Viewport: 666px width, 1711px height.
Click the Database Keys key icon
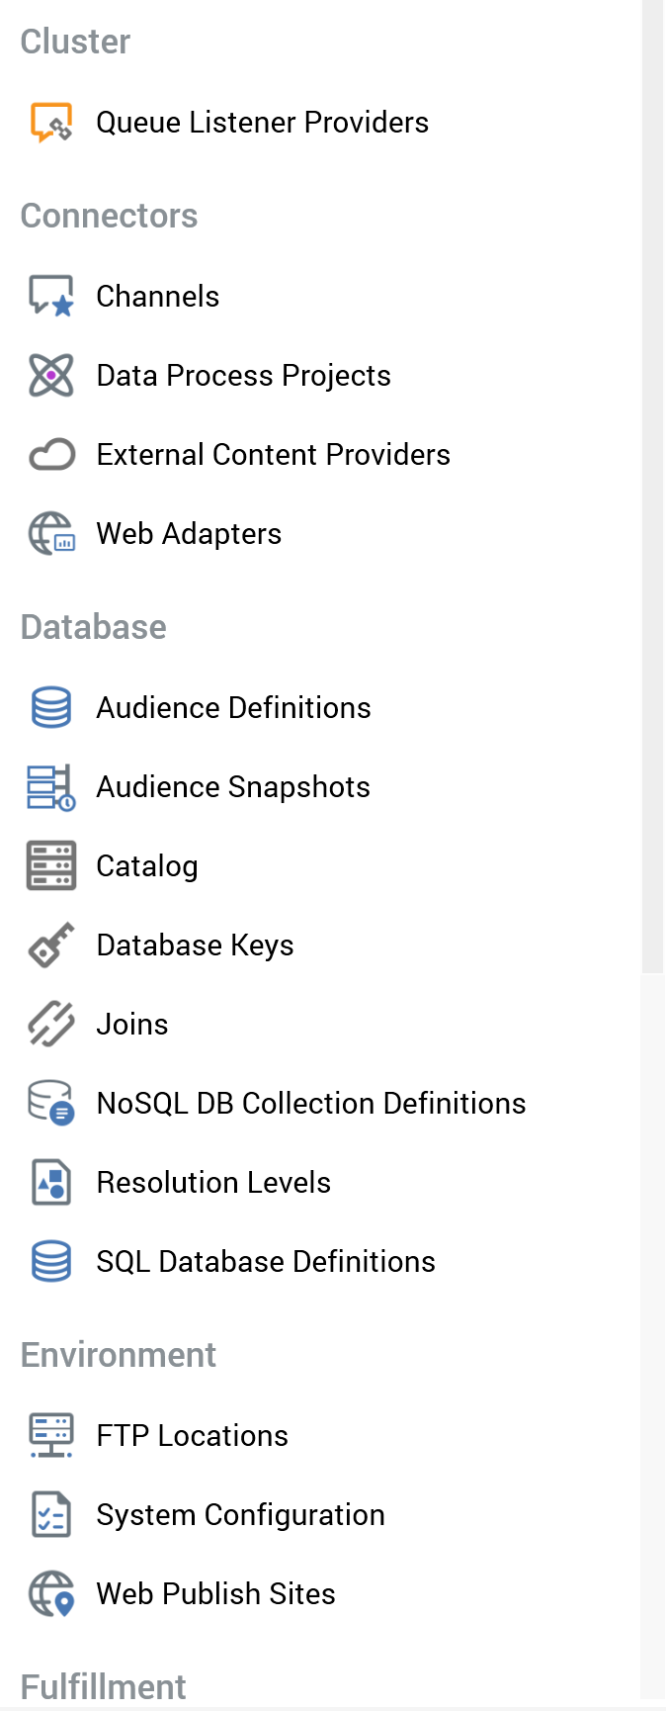click(x=51, y=946)
